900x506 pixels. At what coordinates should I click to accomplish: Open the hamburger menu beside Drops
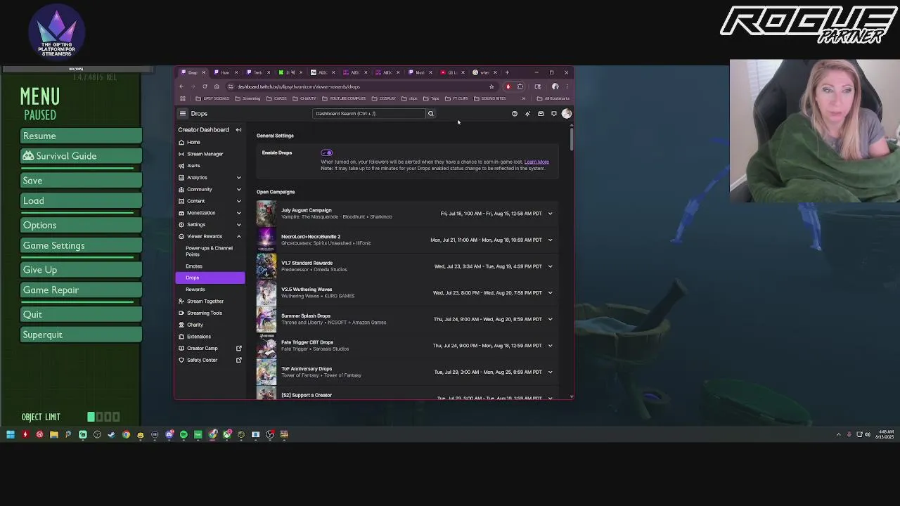pos(183,114)
